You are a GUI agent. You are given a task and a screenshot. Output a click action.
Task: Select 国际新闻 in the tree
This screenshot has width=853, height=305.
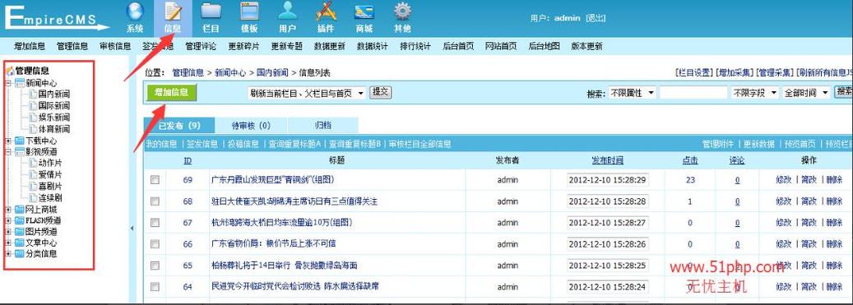[x=53, y=105]
